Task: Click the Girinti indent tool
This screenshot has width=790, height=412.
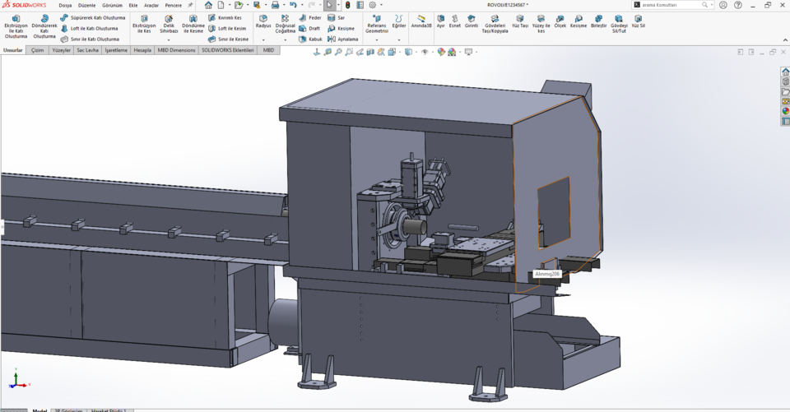Action: [472, 21]
